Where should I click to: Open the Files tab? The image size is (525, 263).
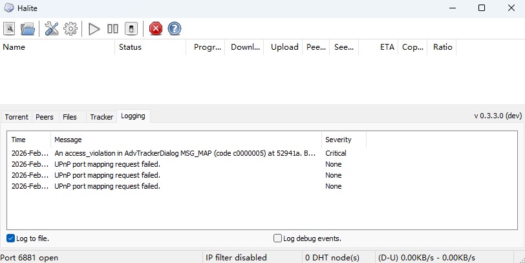pos(70,117)
